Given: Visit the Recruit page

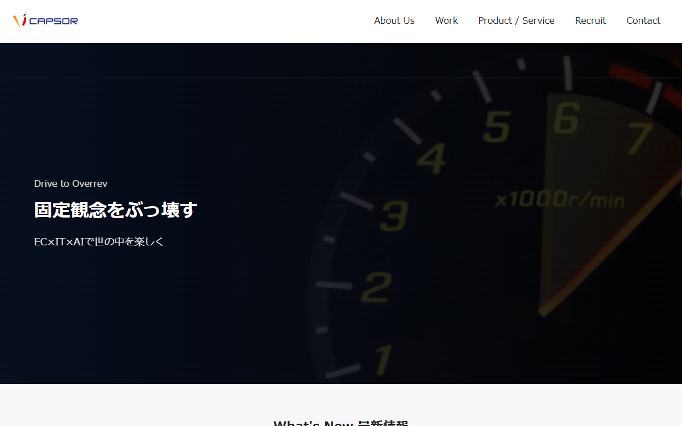Looking at the screenshot, I should pos(590,20).
